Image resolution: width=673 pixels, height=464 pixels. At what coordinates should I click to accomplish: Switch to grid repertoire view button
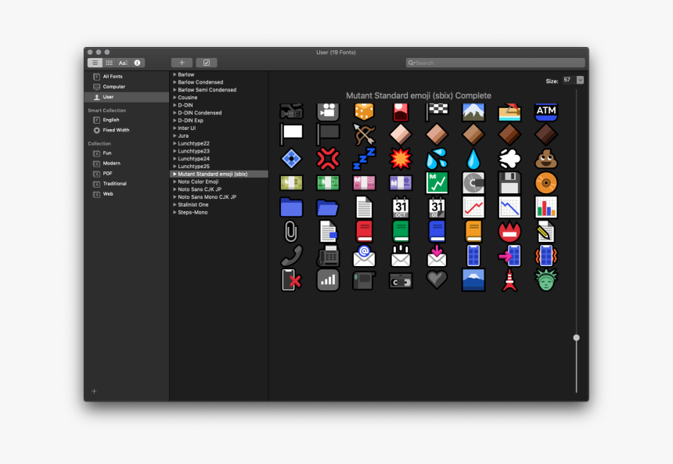point(109,63)
